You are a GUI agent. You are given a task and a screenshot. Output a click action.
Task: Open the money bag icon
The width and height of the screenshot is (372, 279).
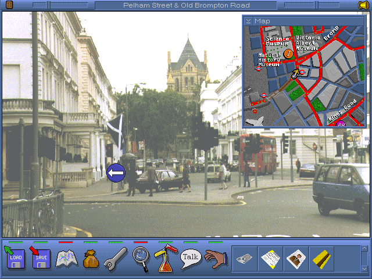91,258
